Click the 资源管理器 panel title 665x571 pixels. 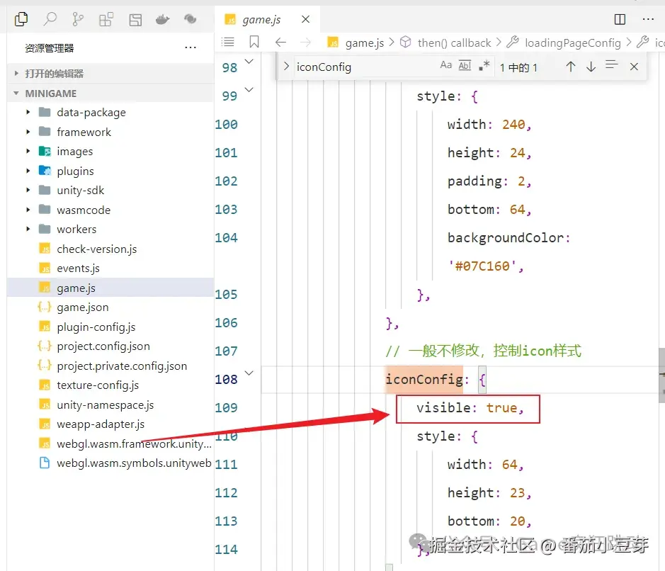(x=49, y=48)
